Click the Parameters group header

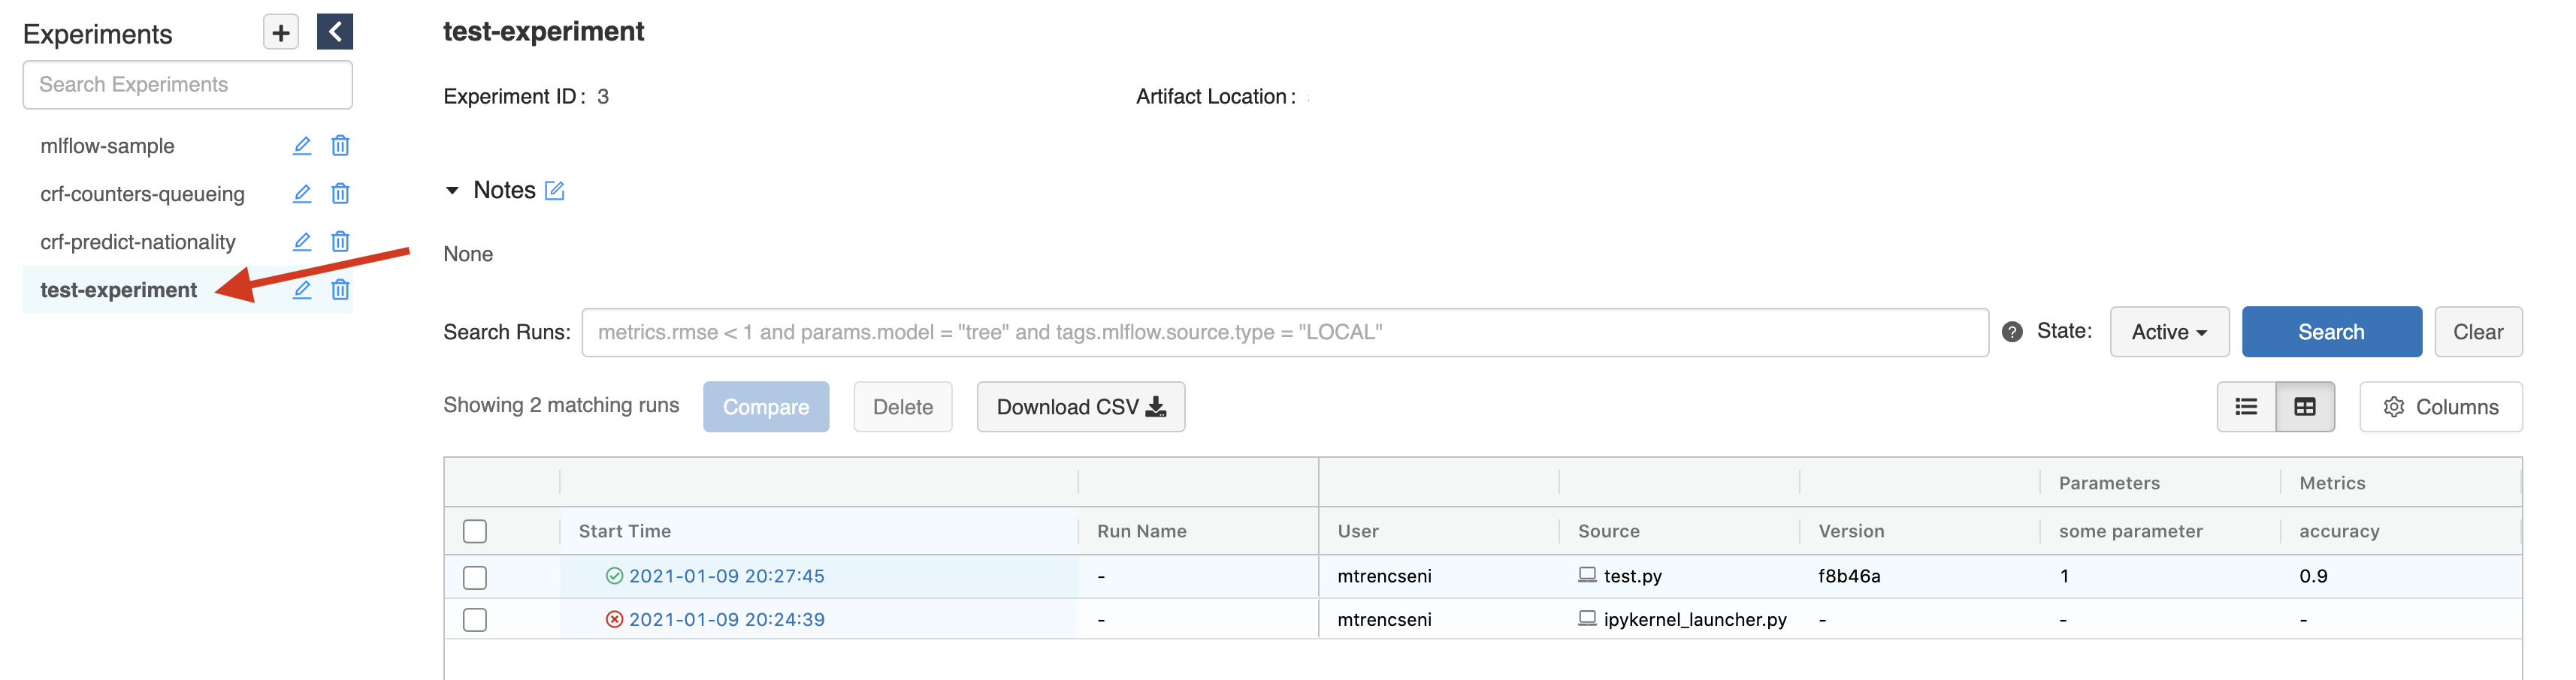tap(2109, 483)
